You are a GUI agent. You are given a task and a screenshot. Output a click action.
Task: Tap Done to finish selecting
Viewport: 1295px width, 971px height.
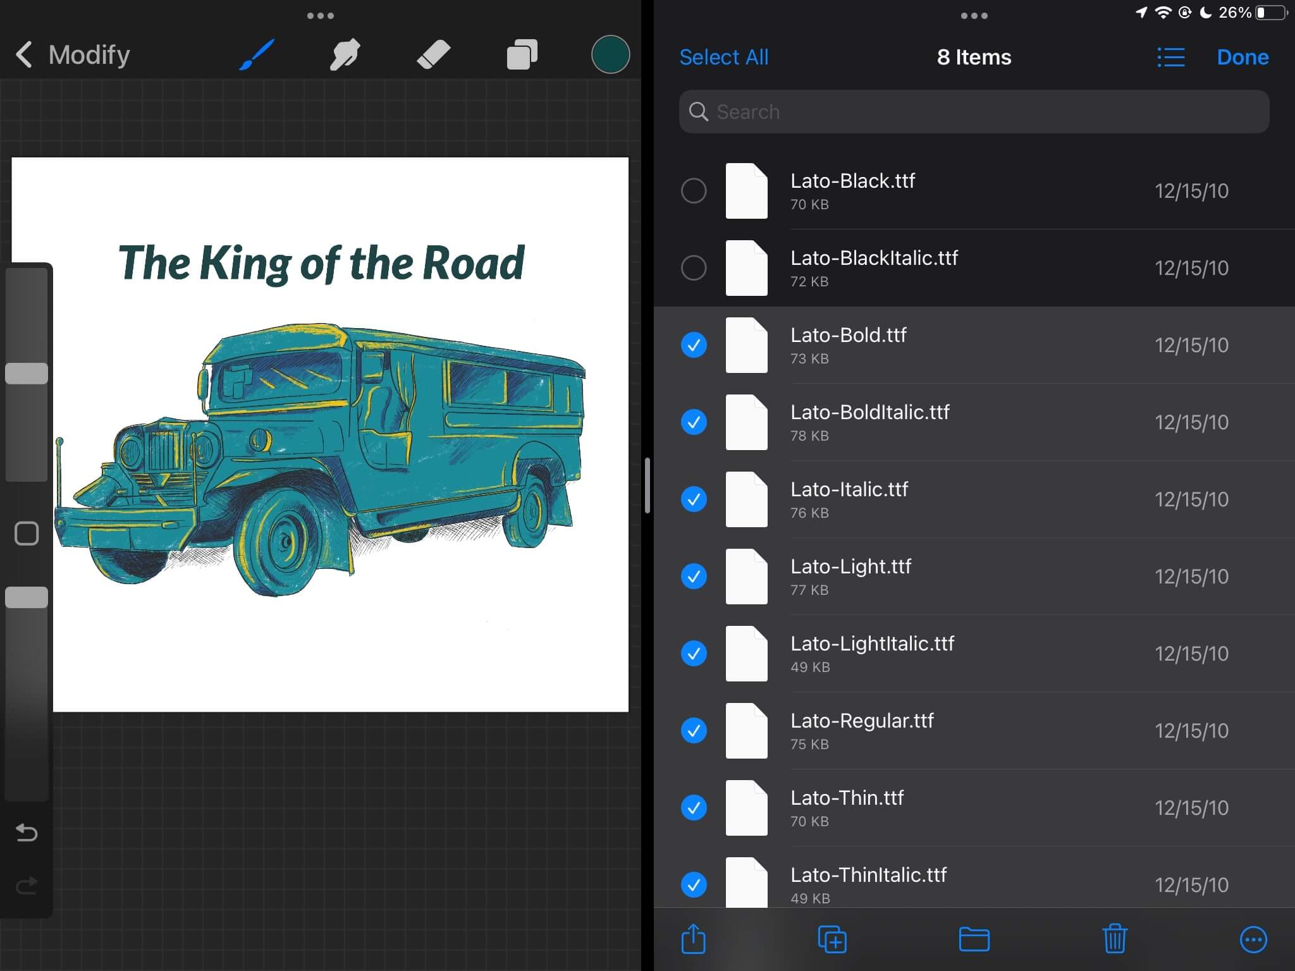tap(1243, 58)
